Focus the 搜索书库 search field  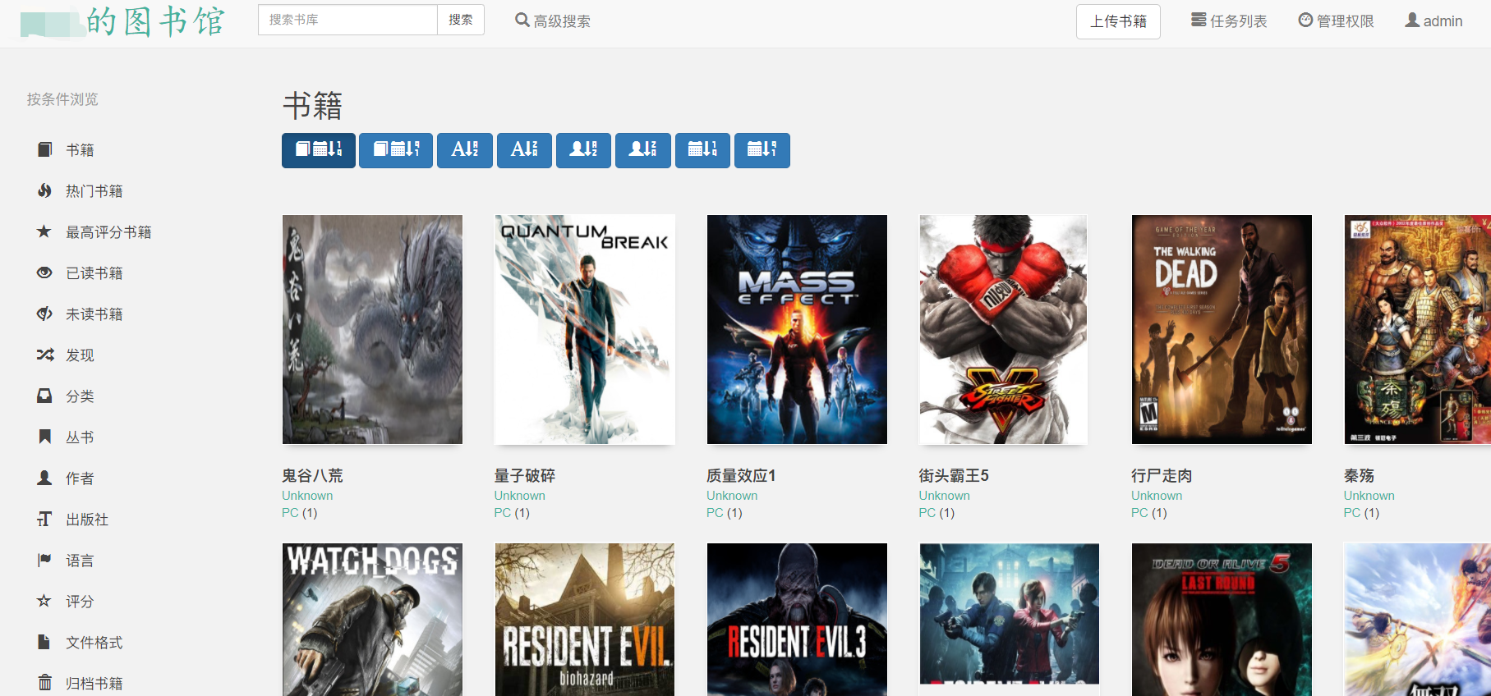tap(347, 20)
